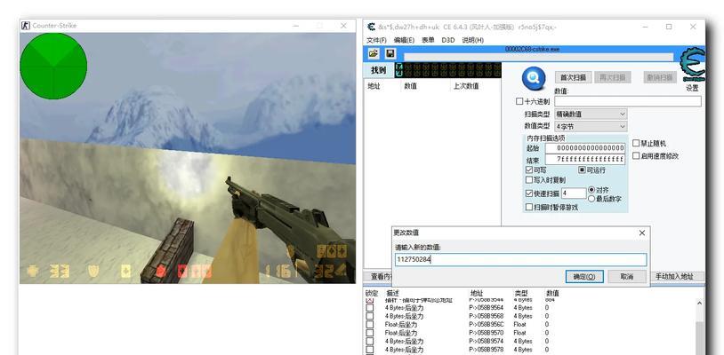Image resolution: width=724 pixels, height=355 pixels.
Task: Click the 再次扫描 next scan button
Action: [x=612, y=77]
